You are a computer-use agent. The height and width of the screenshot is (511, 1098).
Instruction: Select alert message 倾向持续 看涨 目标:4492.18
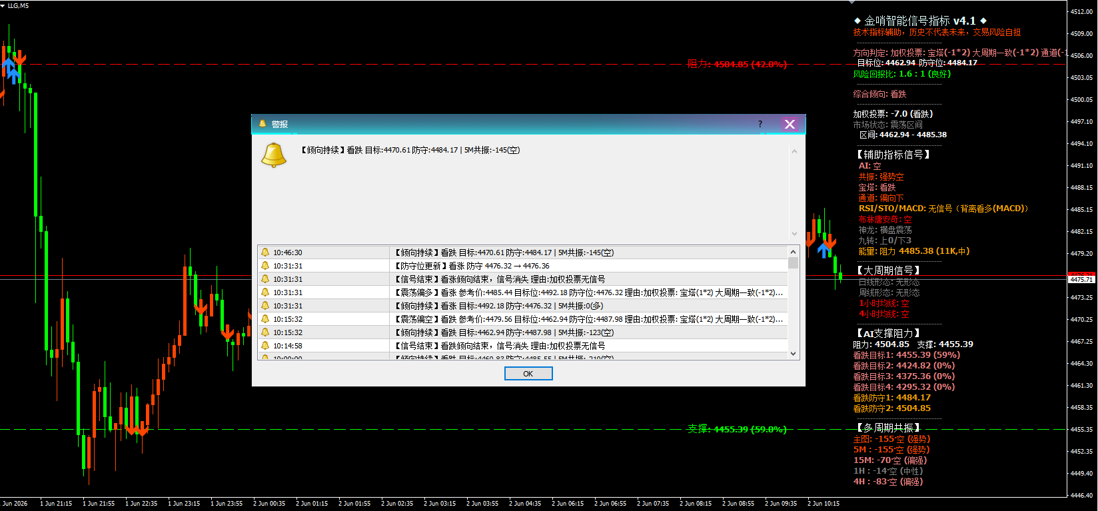tap(499, 306)
